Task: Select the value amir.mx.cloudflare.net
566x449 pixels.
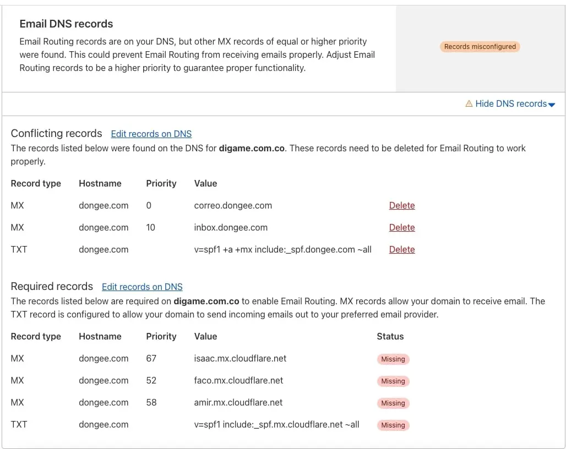Action: pyautogui.click(x=238, y=402)
